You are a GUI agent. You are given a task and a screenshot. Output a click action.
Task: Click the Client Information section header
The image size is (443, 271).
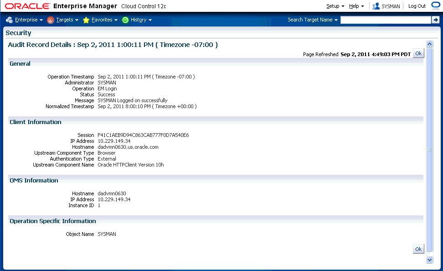(x=35, y=122)
